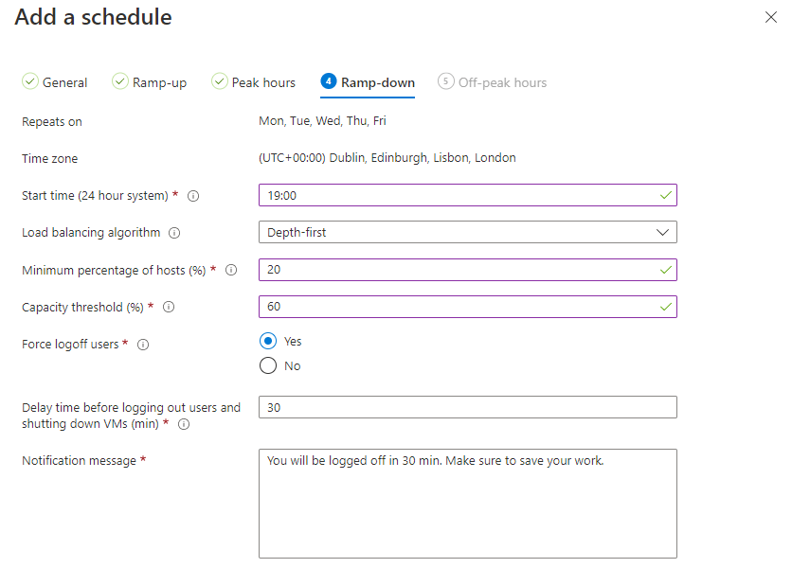Viewport: 792px width, 568px height.
Task: Click info icon beside Minimum percentage of hosts
Action: click(x=231, y=270)
